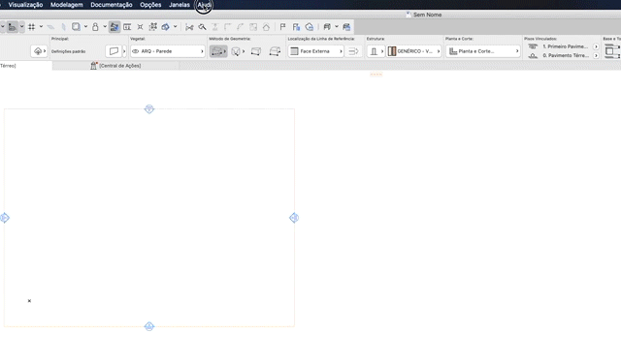Image resolution: width=621 pixels, height=364 pixels.
Task: Click the padlock lock icon
Action: (x=95, y=27)
